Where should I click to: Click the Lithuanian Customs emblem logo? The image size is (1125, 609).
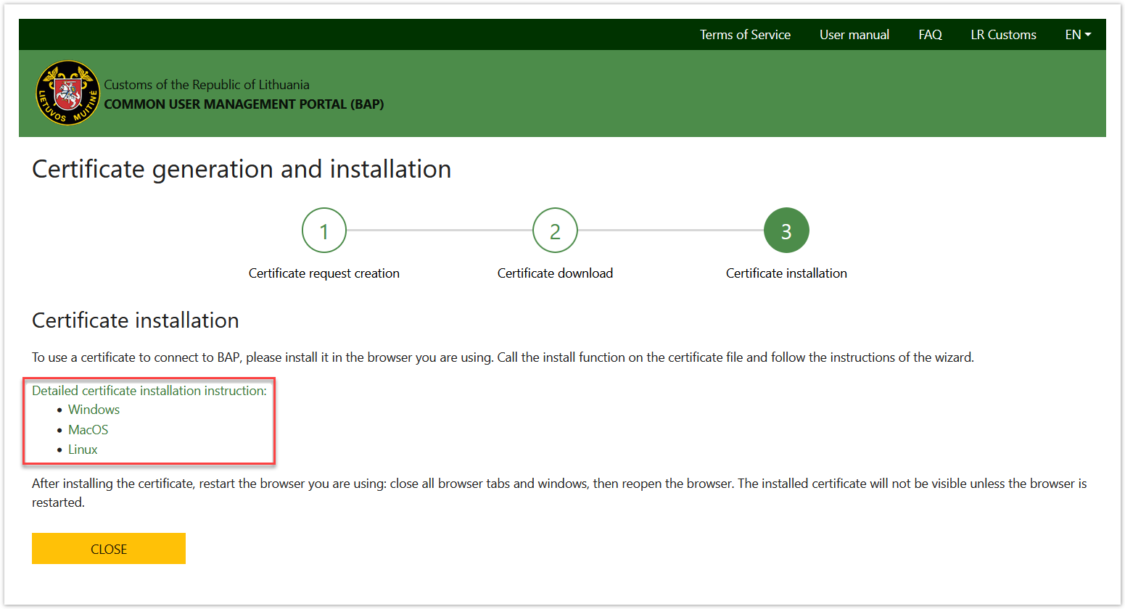coord(68,93)
